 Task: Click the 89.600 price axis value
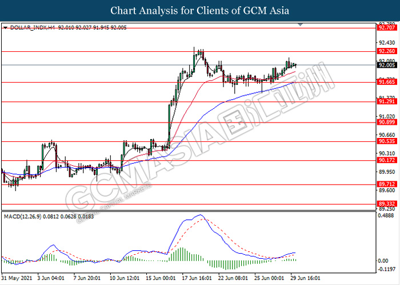(387, 190)
